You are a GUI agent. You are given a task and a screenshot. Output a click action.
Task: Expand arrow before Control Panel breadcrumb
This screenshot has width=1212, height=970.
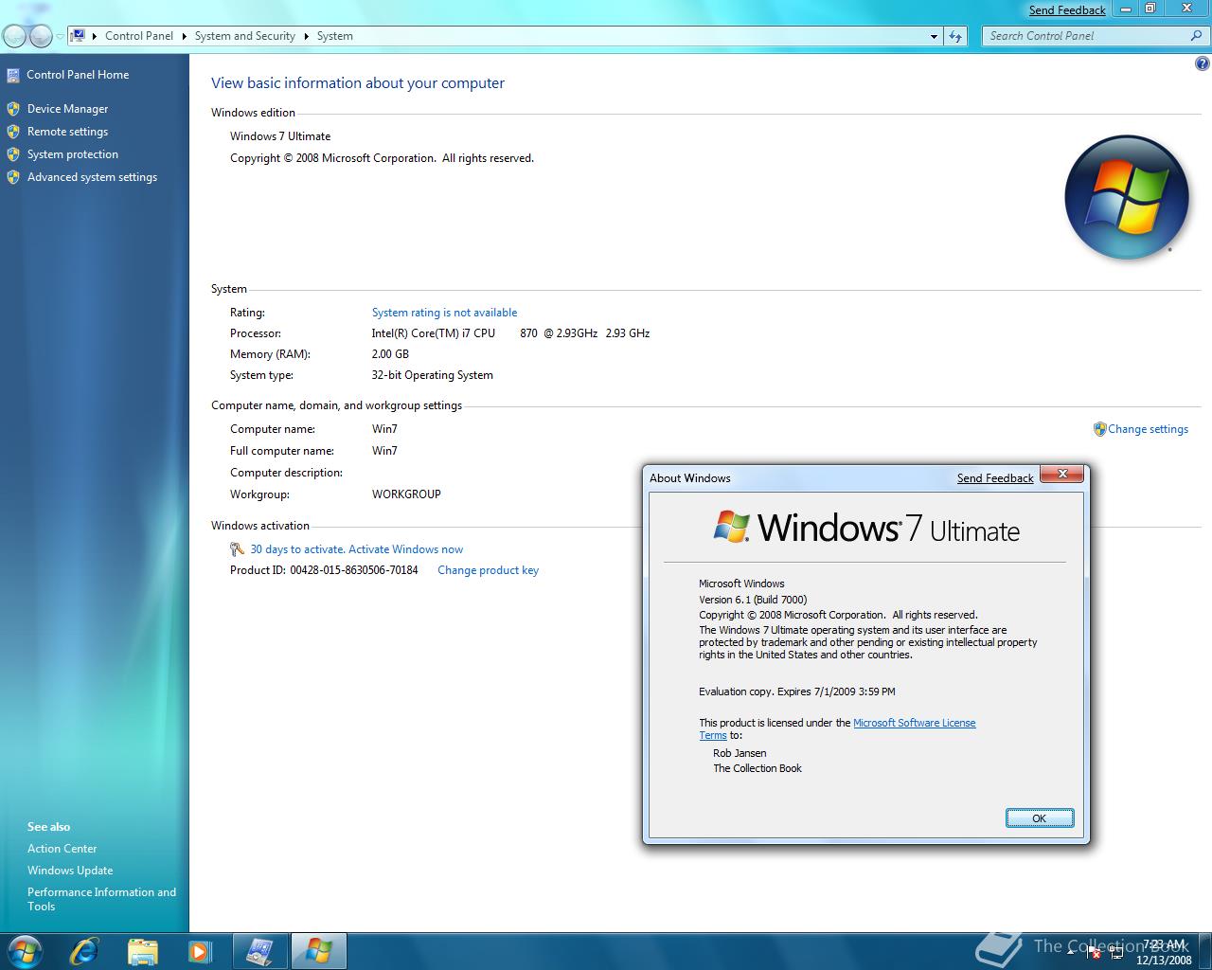coord(95,36)
